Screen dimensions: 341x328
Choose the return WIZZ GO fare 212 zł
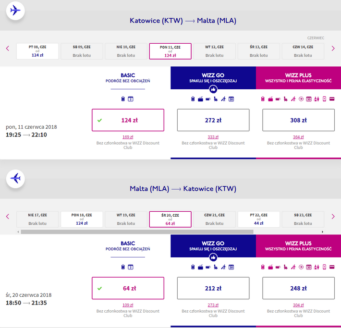click(213, 288)
